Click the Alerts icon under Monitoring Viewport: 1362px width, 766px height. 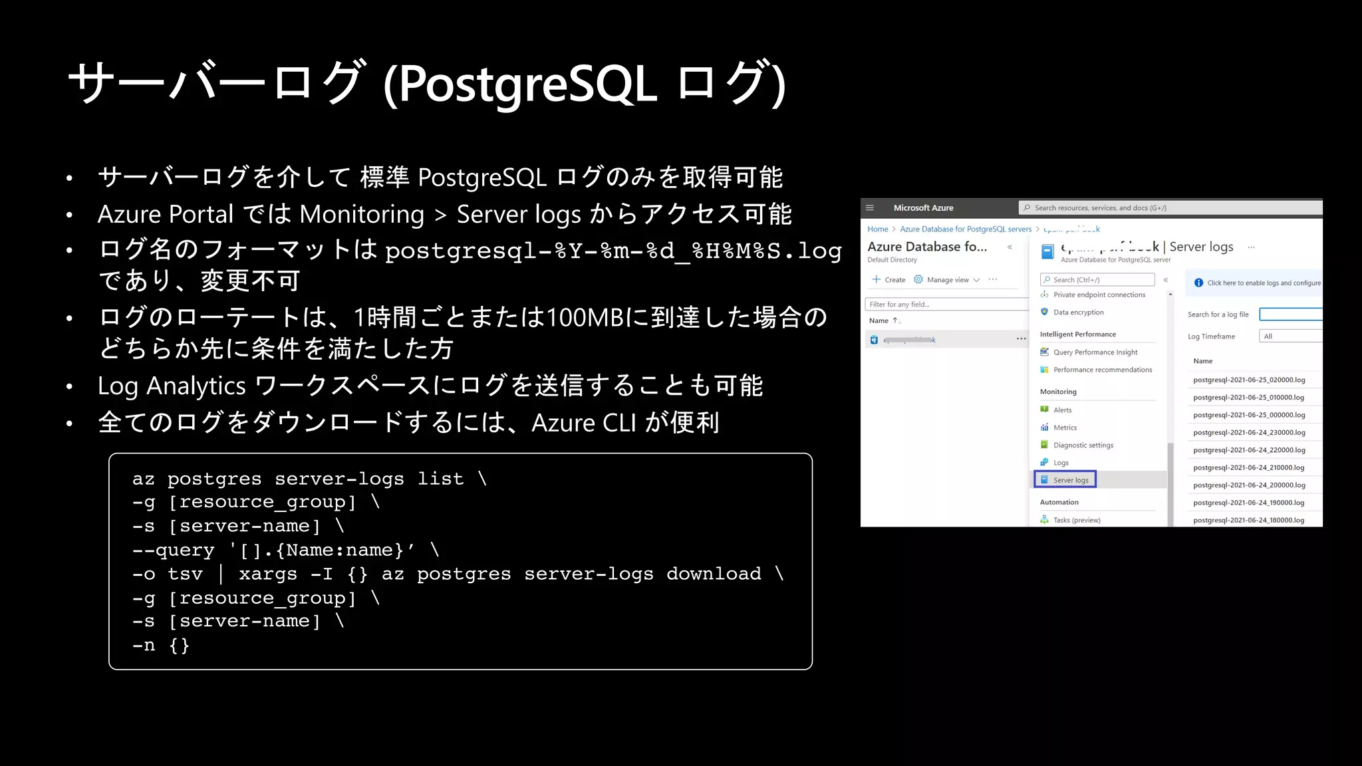click(1045, 410)
